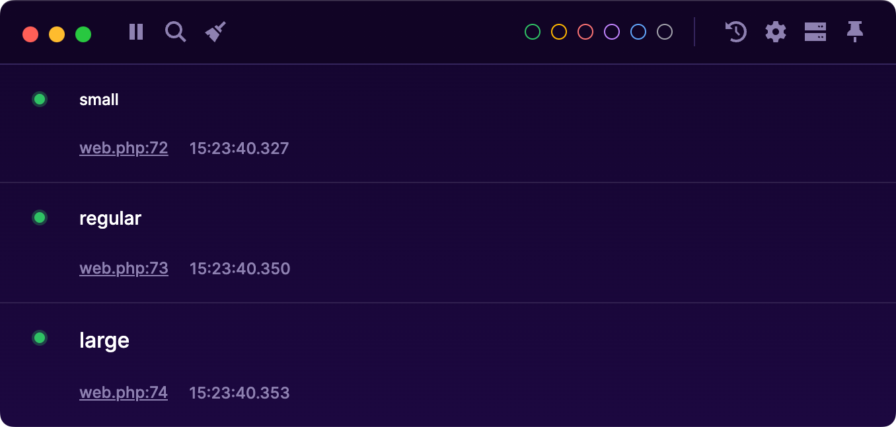Open the web.php:72 source link
This screenshot has width=896, height=427.
point(124,148)
